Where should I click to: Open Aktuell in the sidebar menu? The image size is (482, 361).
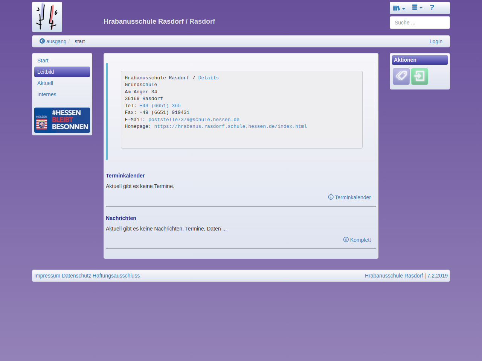tap(45, 83)
